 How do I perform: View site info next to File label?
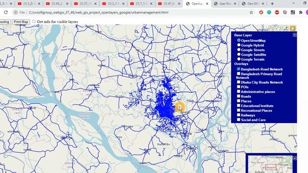pos(15,12)
